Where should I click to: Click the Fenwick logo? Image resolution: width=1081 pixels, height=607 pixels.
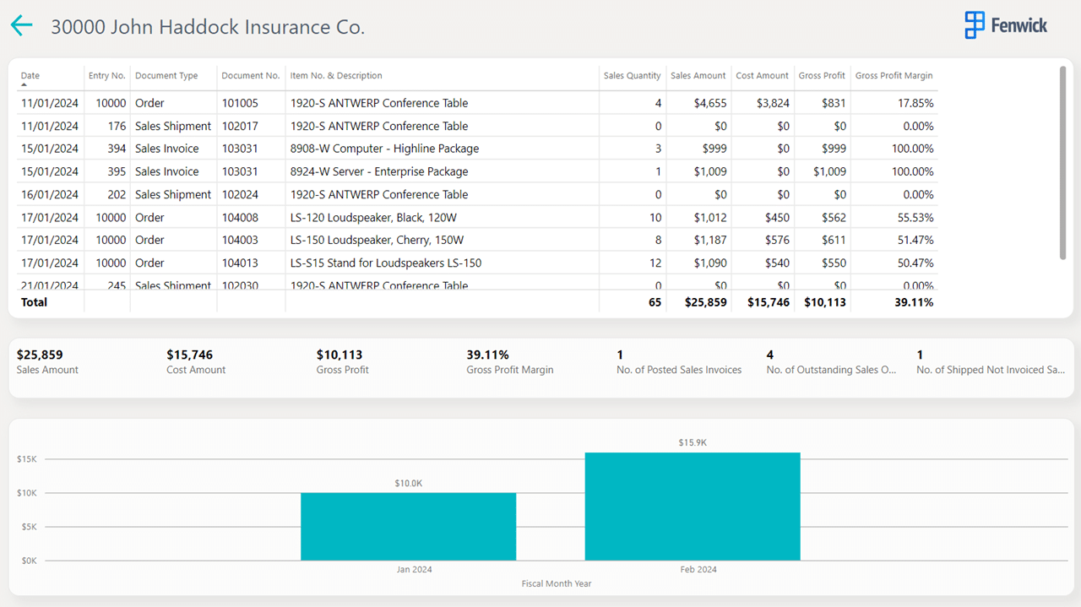pyautogui.click(x=1005, y=25)
